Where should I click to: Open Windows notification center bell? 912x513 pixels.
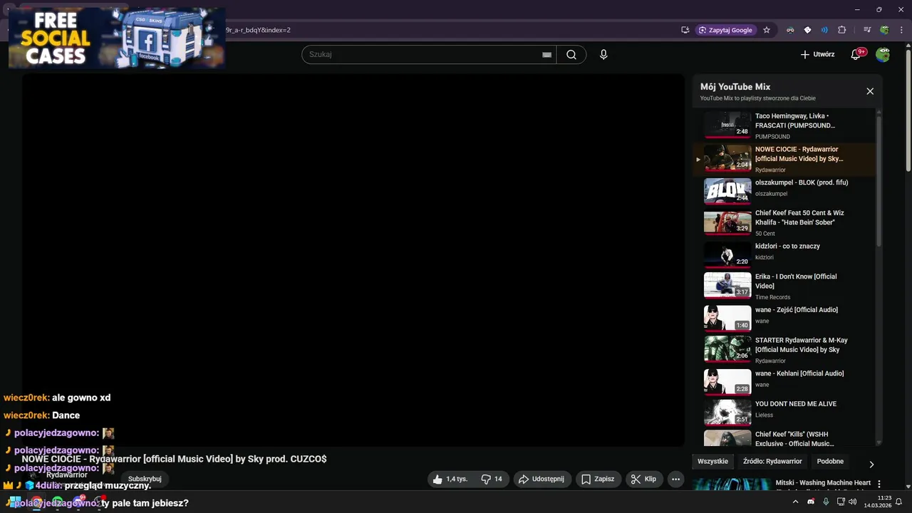[x=899, y=502]
